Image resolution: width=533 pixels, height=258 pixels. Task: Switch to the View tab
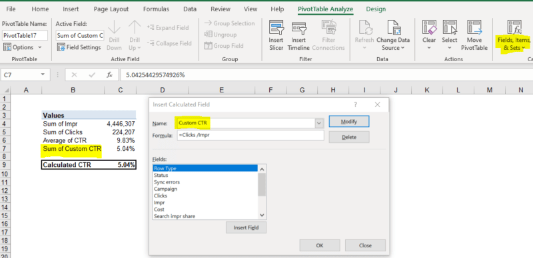251,9
